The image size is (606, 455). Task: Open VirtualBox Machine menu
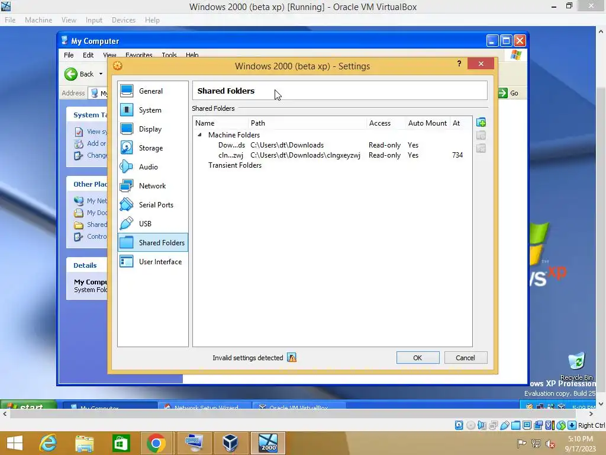(x=38, y=20)
